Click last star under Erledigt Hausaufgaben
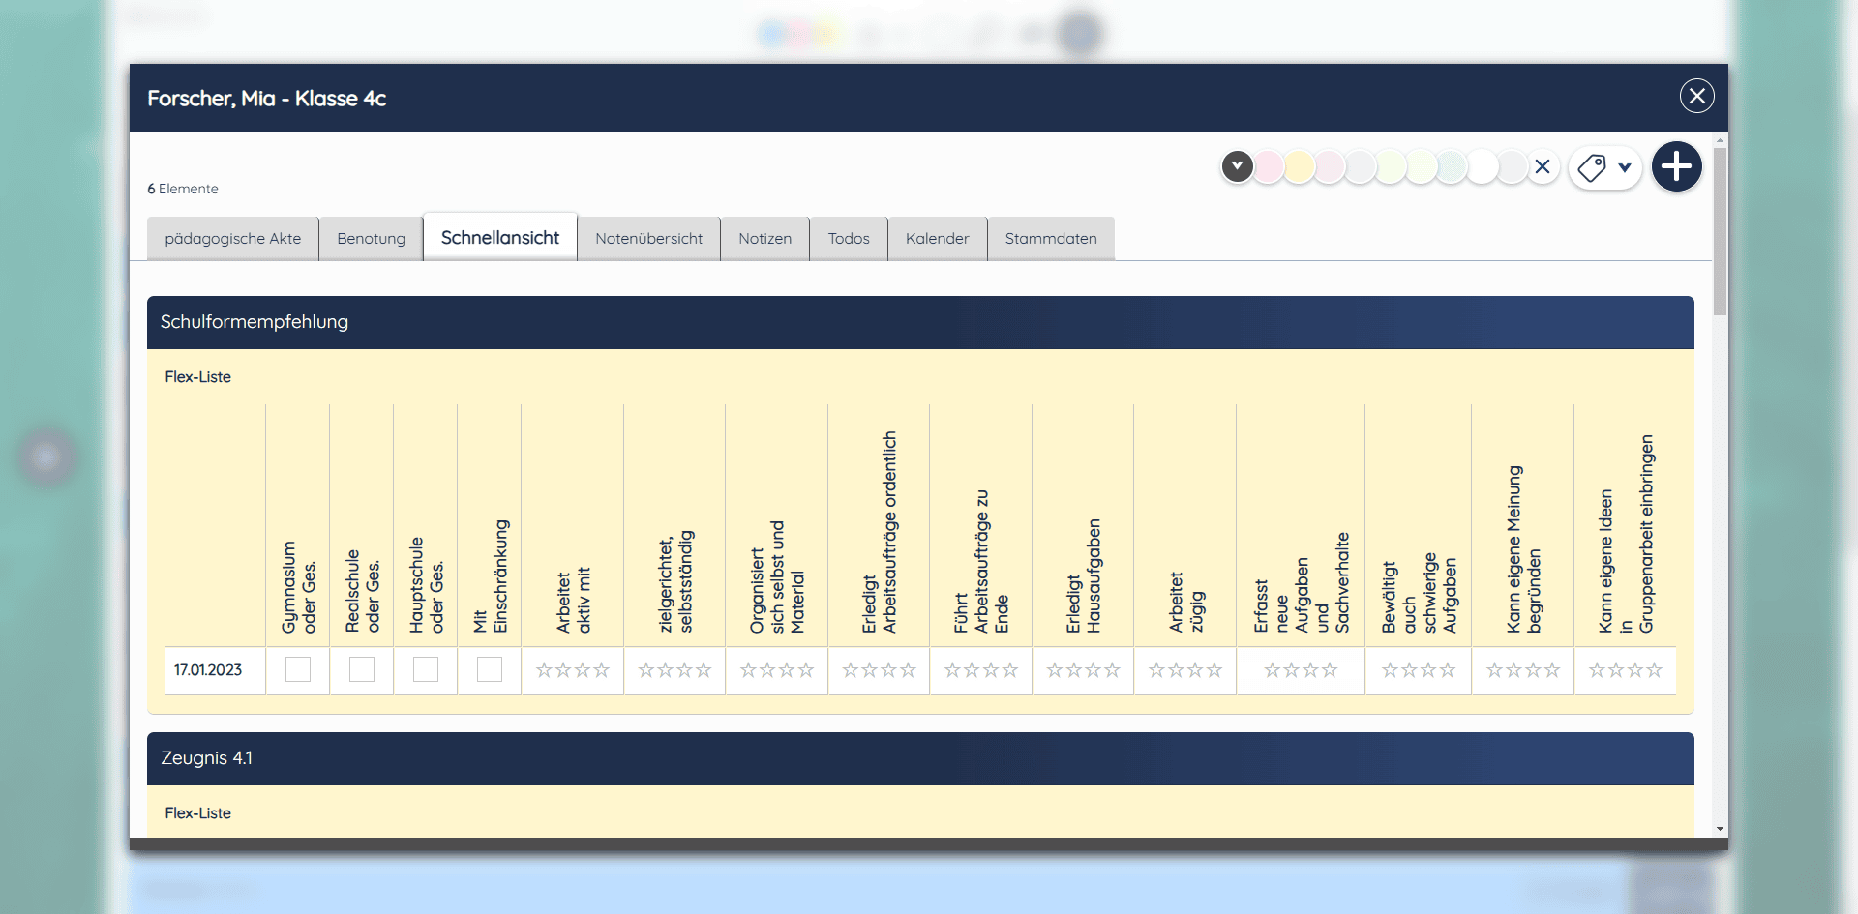This screenshot has width=1858, height=914. coord(1113,670)
